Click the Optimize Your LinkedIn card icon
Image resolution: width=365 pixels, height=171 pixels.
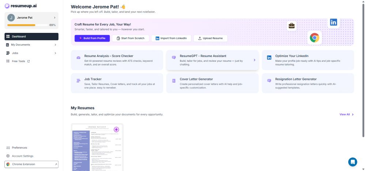(269, 57)
